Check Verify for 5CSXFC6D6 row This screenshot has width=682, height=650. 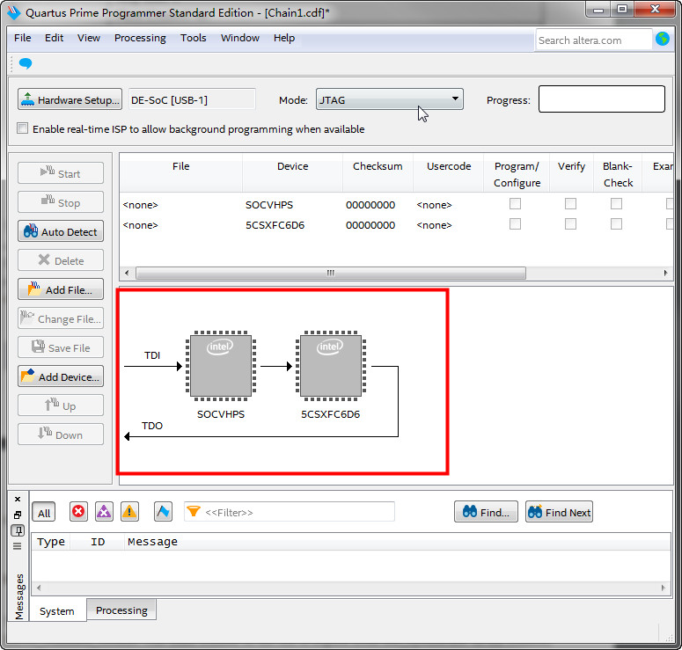tap(570, 224)
